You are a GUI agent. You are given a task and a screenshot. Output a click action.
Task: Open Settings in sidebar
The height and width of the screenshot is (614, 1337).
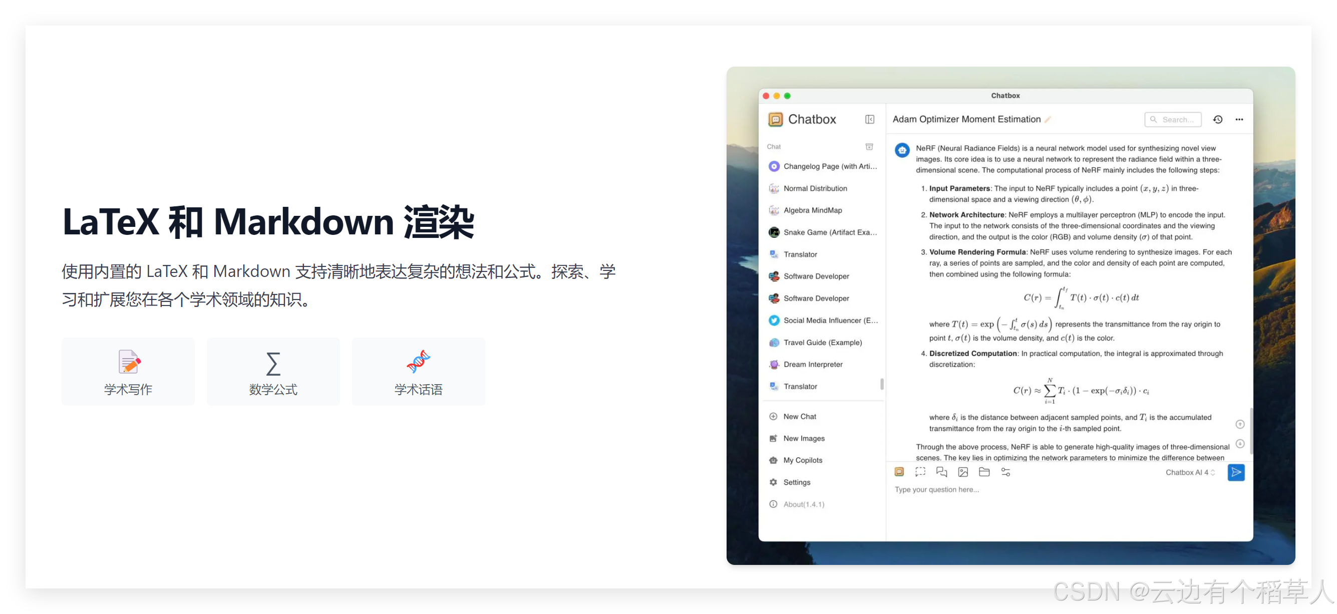(x=823, y=482)
